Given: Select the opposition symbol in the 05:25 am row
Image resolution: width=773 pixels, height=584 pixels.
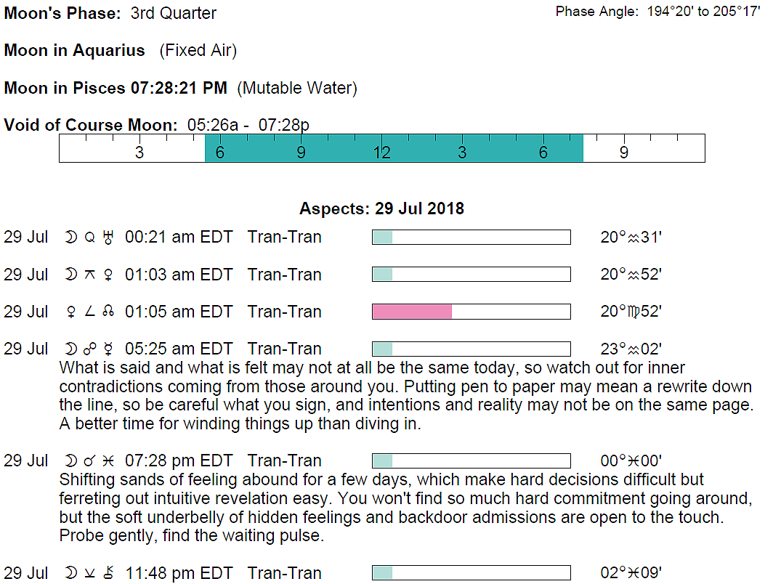Looking at the screenshot, I should pos(90,349).
